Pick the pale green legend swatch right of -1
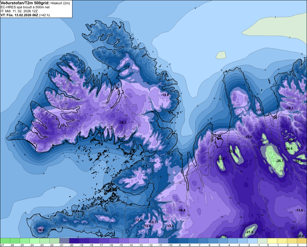This screenshot has height=247, width=307. click(262, 241)
